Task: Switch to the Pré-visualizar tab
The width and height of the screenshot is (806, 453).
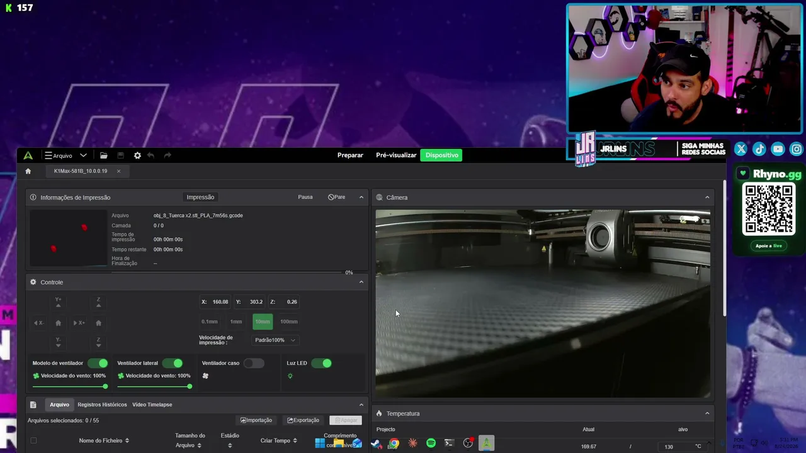Action: 396,155
